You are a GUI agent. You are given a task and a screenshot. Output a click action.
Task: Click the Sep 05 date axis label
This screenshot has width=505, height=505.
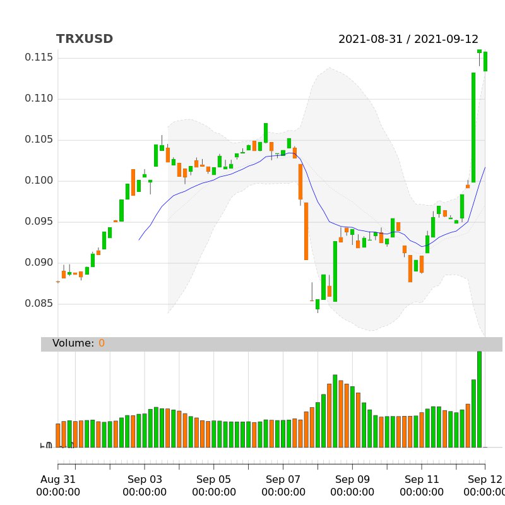coord(214,485)
